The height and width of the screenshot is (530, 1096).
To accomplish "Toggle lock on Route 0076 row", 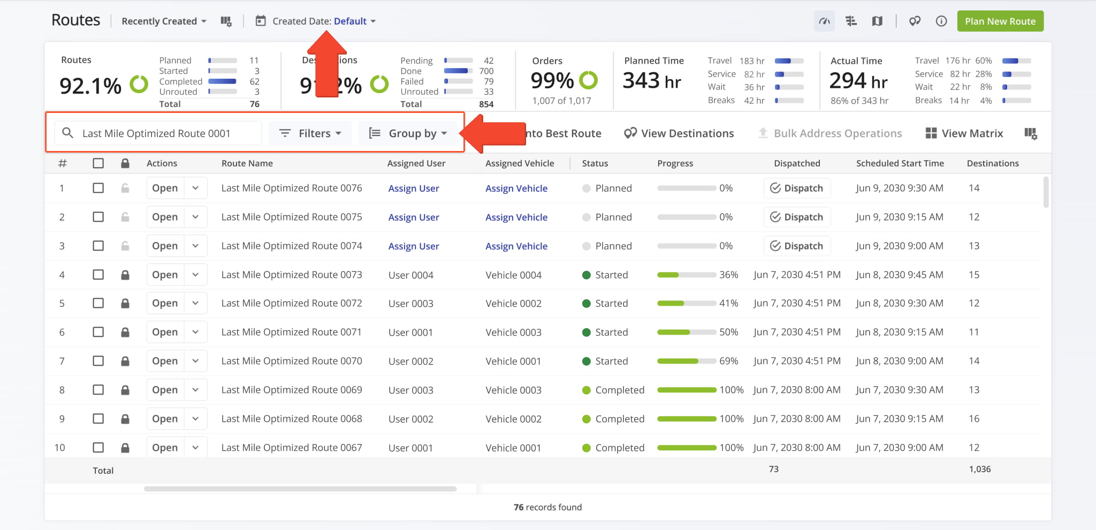I will click(x=125, y=188).
